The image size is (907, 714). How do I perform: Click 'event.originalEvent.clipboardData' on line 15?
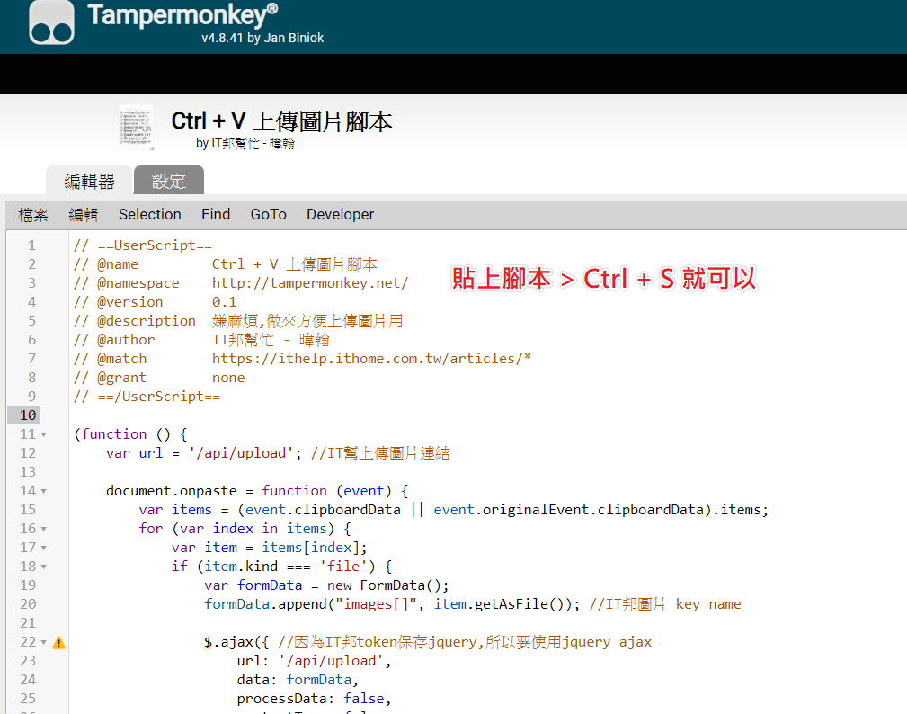pyautogui.click(x=569, y=510)
